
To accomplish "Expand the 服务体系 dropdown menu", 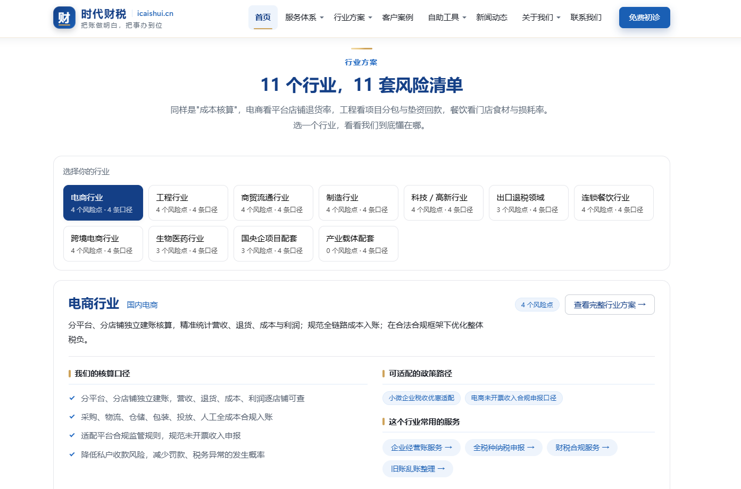I will [304, 18].
